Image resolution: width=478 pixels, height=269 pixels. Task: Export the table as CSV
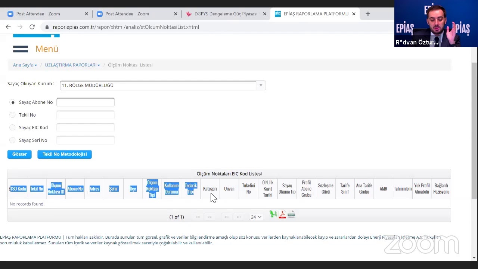291,214
